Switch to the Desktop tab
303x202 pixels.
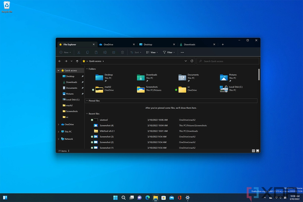click(157, 44)
